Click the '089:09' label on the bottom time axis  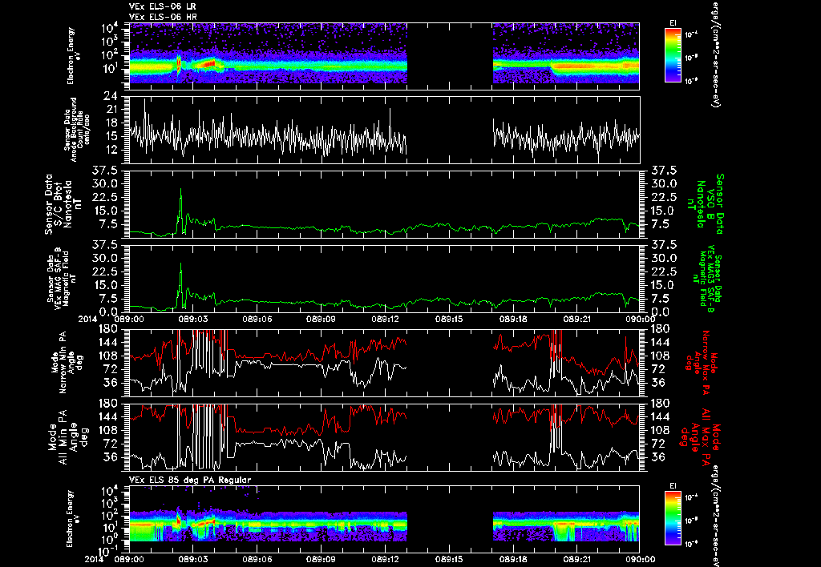322,559
